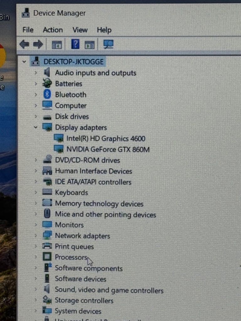Click the Device Manager title bar icon
The width and height of the screenshot is (241, 321).
[26, 13]
